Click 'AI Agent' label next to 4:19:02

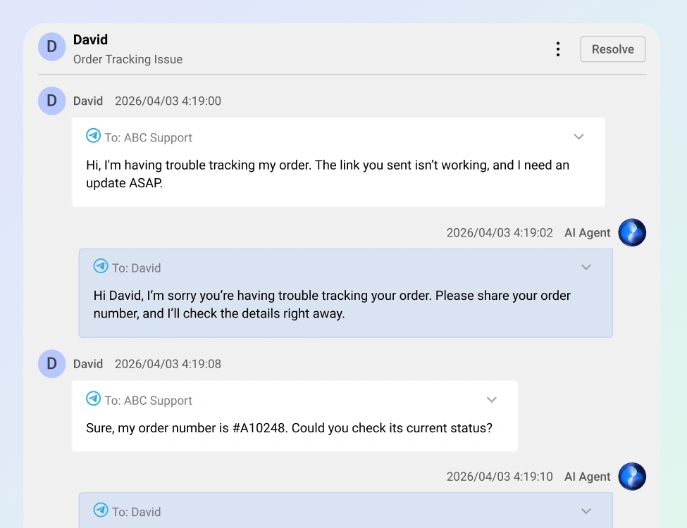pos(587,232)
